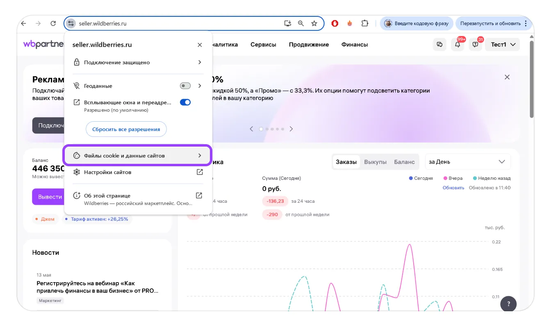Select the first banner carousel dot

point(261,129)
